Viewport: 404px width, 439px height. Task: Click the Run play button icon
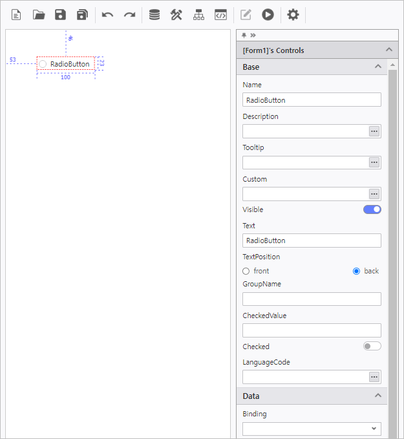[268, 15]
